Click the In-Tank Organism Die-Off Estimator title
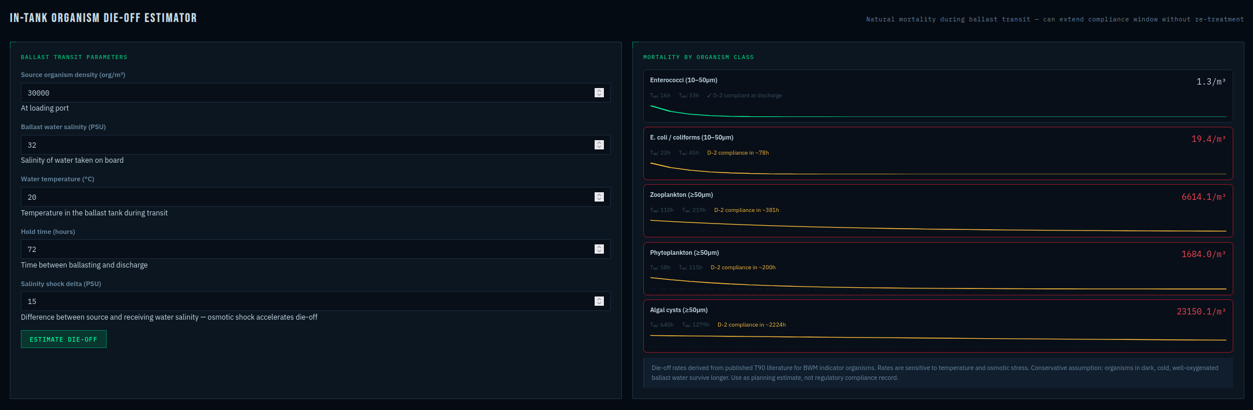 pos(103,18)
